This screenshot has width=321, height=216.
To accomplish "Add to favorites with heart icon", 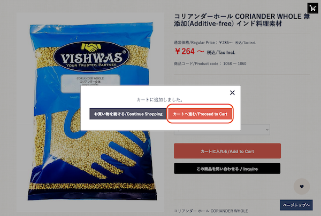I will click(302, 186).
